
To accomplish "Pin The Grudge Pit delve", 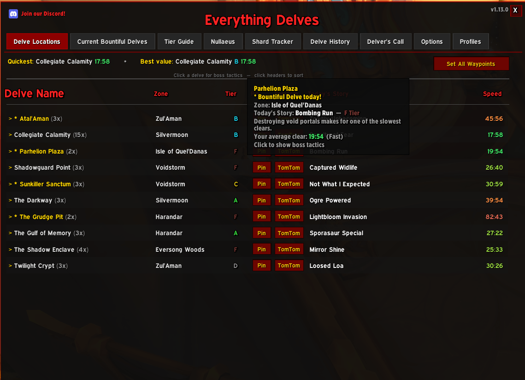I will point(261,217).
